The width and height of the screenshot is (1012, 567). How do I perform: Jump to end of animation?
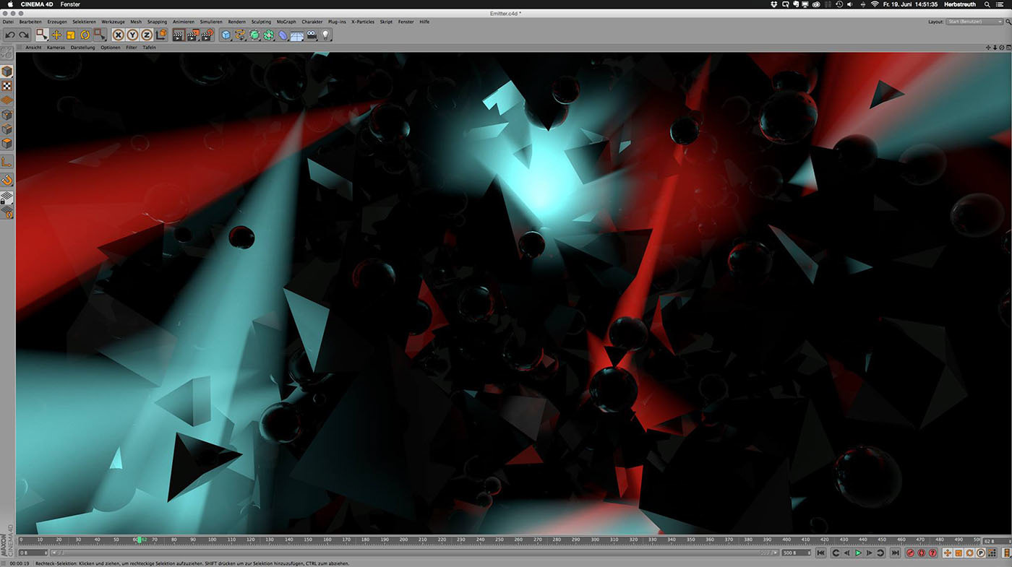point(896,553)
